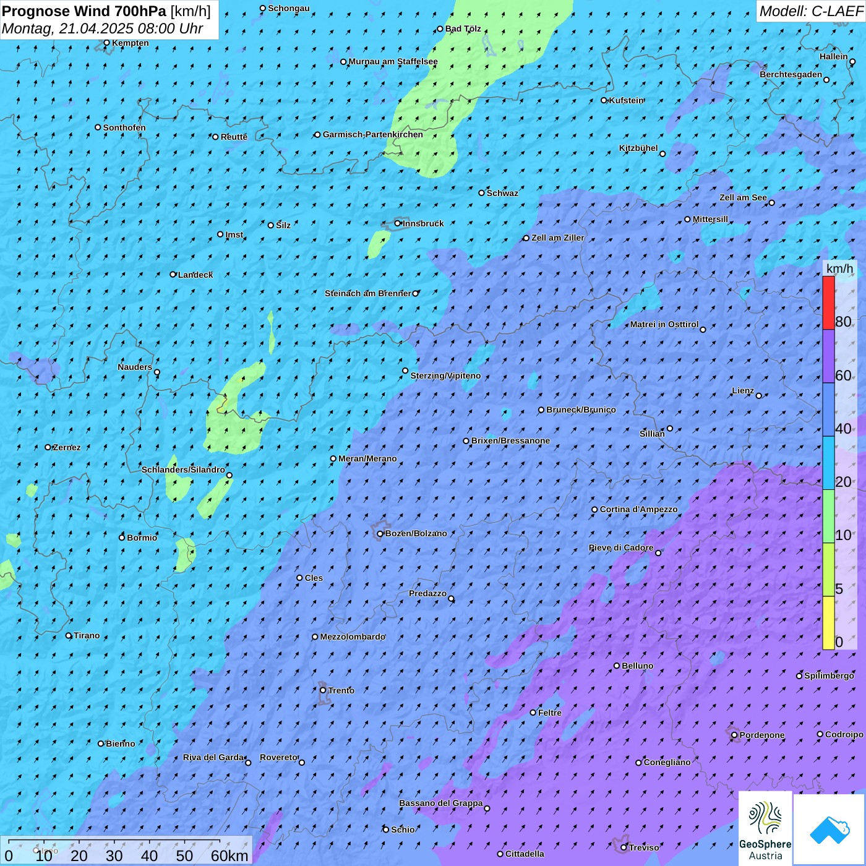Select the purple 60–80 km/h legend color
Viewport: 866px width, 866px height.
[828, 356]
